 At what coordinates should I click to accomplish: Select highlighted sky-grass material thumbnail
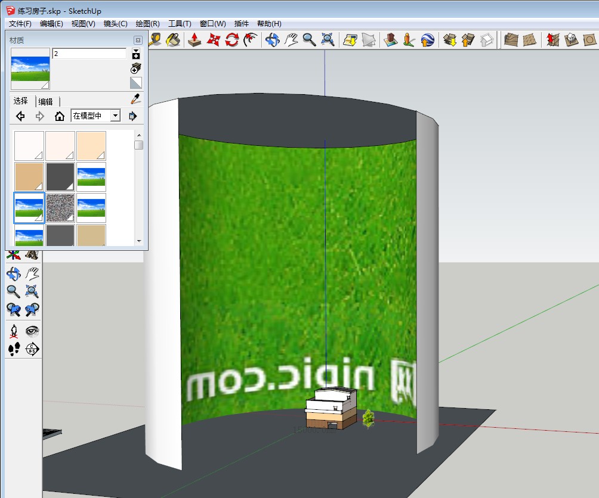tap(29, 208)
